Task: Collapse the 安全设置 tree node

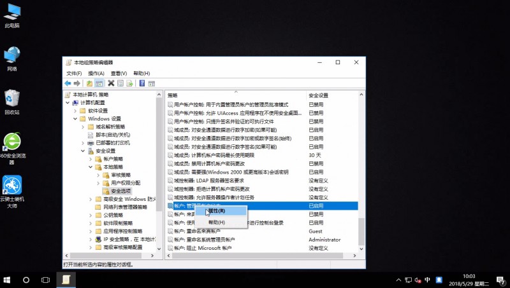Action: pyautogui.click(x=83, y=151)
